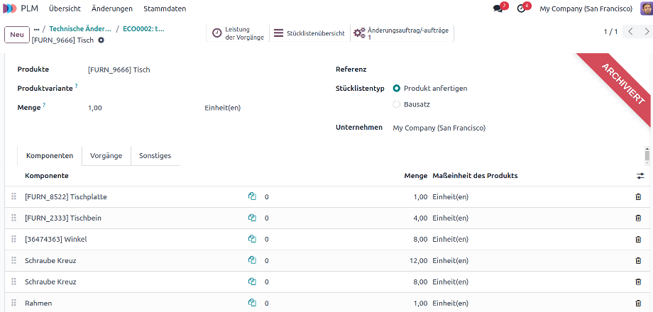Open Änderungsauftrag/-aufträge button
Viewport: 653px width, 312px height.
point(402,33)
